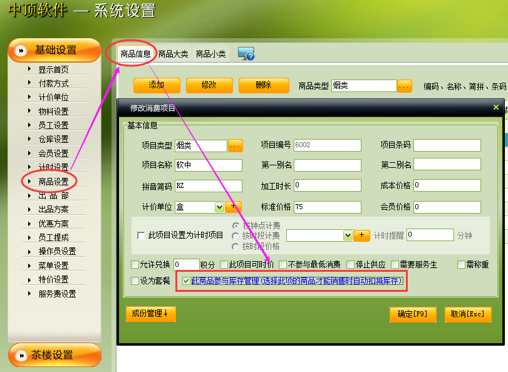
Task: Check 此项目设置为计时项目 option
Action: coord(141,235)
